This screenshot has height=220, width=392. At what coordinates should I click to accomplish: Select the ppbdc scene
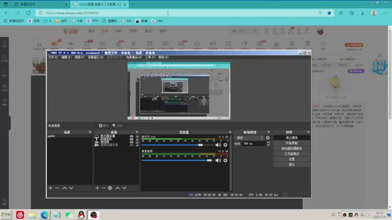click(x=70, y=136)
